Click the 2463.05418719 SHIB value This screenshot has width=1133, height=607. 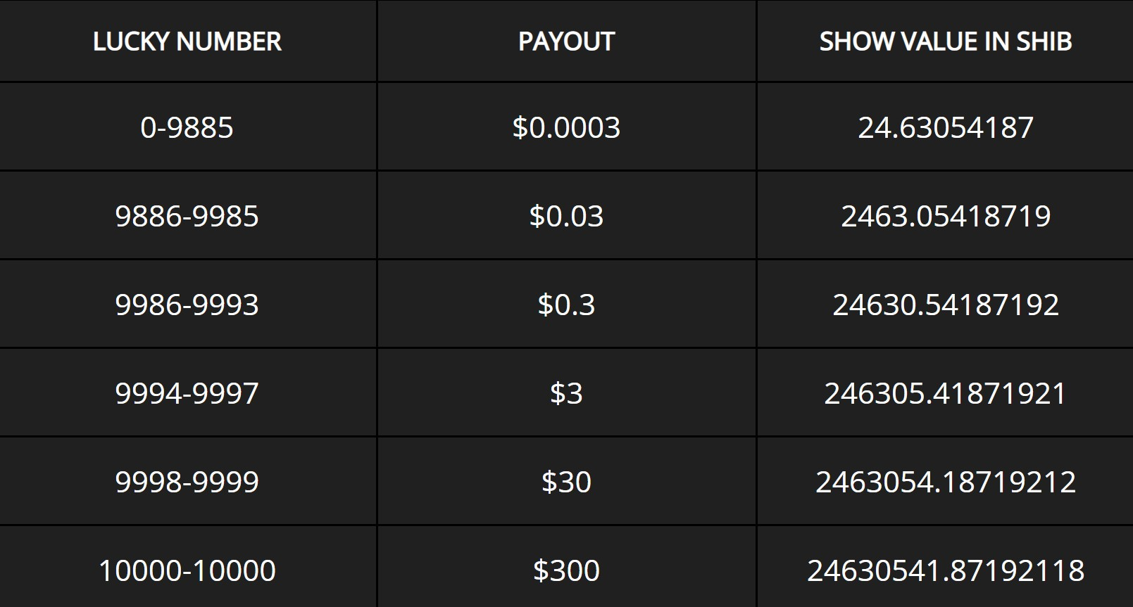click(945, 216)
